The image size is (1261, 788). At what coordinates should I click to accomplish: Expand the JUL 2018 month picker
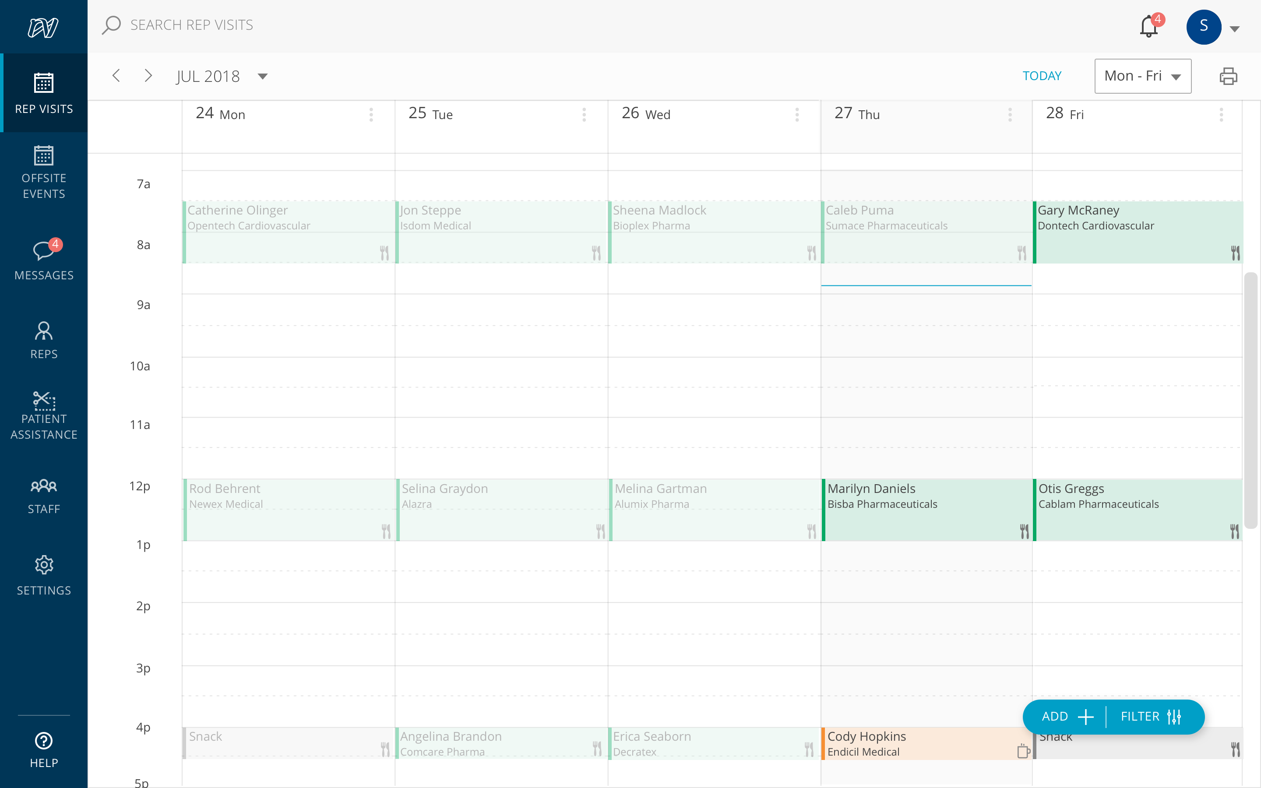(x=263, y=77)
